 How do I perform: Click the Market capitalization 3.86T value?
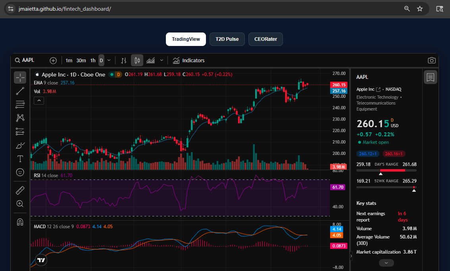(x=410, y=252)
